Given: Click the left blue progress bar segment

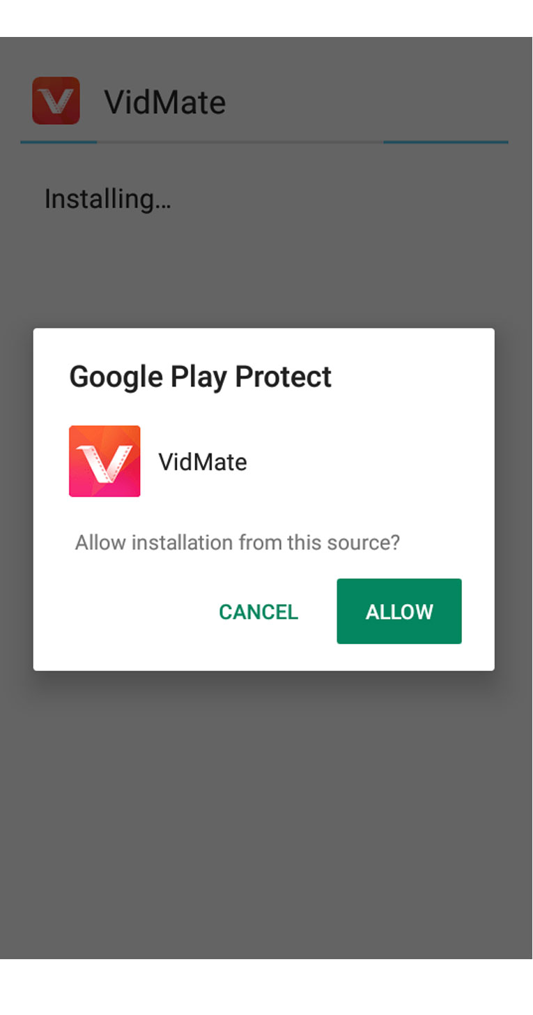Looking at the screenshot, I should [59, 142].
